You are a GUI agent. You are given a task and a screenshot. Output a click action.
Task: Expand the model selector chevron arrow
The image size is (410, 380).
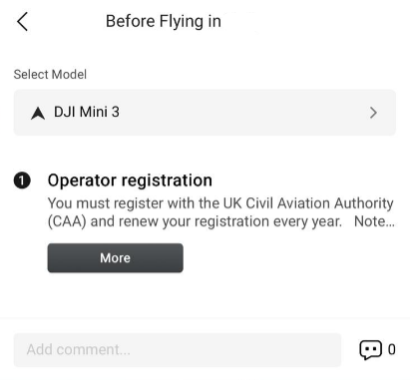pyautogui.click(x=373, y=113)
